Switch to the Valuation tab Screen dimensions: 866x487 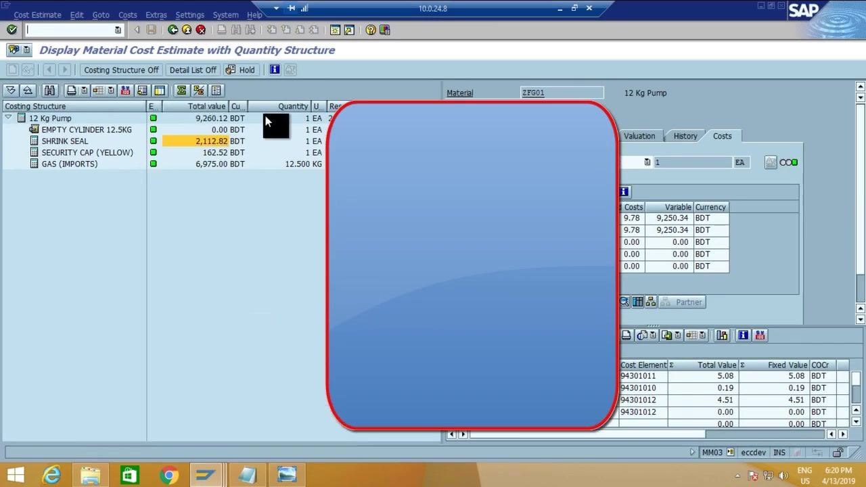point(639,136)
